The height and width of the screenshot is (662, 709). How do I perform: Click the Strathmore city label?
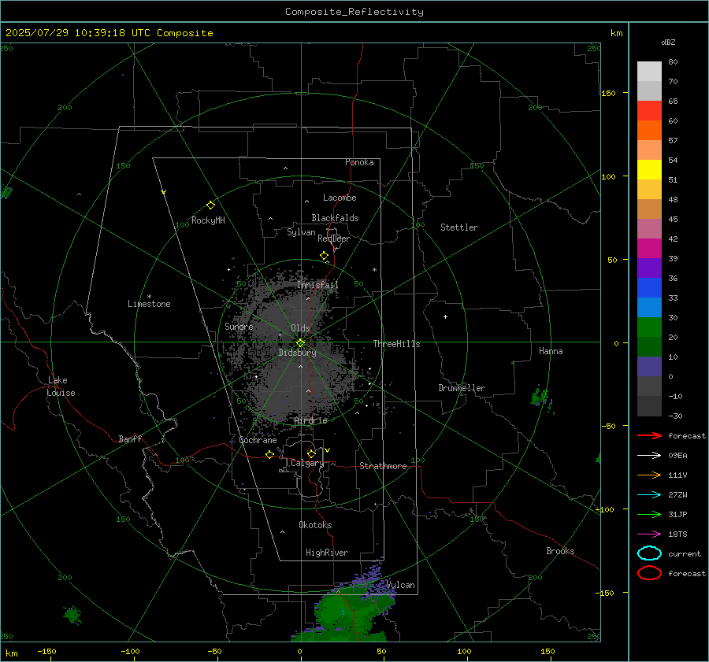pos(383,466)
